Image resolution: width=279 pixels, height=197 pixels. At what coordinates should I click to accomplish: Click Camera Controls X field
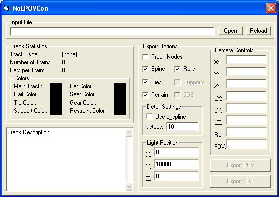click(246, 59)
